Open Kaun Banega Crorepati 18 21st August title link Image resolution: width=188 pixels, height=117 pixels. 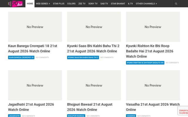33,49
